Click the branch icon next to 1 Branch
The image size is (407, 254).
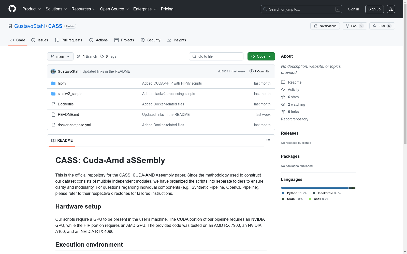click(79, 56)
